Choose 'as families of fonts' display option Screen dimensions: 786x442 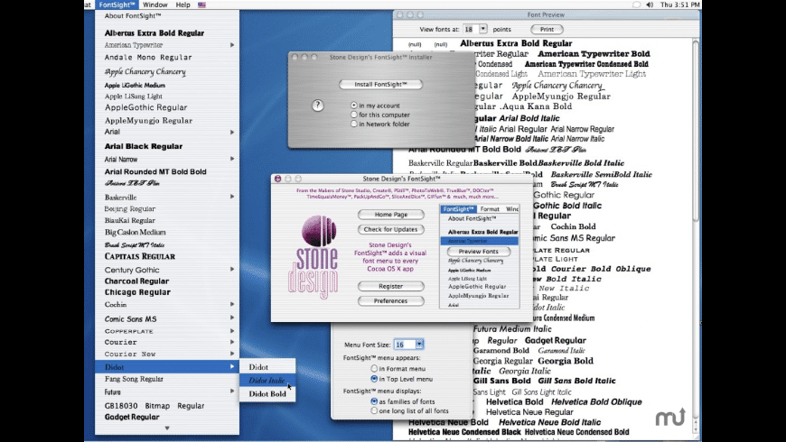click(374, 401)
